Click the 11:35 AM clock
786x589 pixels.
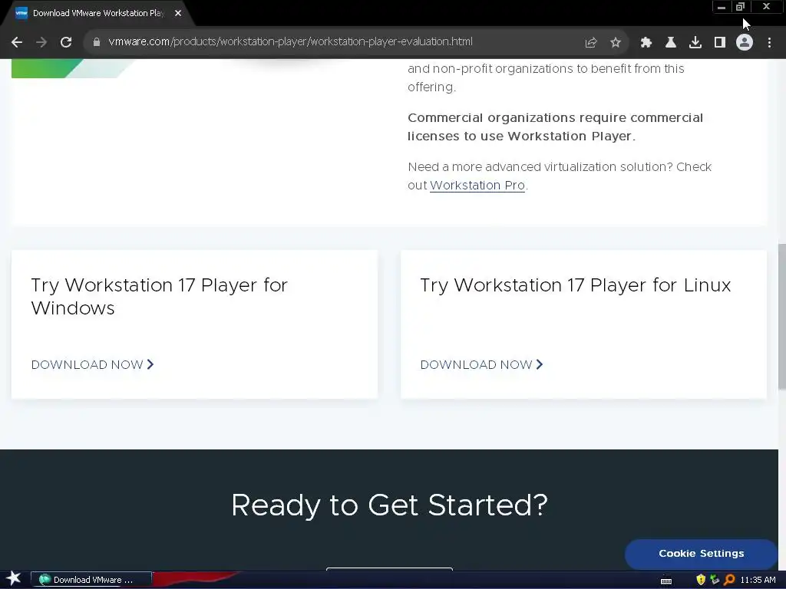pyautogui.click(x=758, y=580)
